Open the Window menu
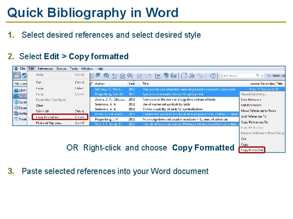This screenshot has height=219, width=293. tap(87, 69)
